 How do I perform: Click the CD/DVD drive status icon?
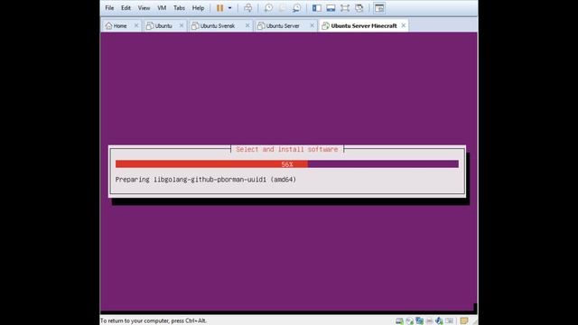[x=409, y=321]
